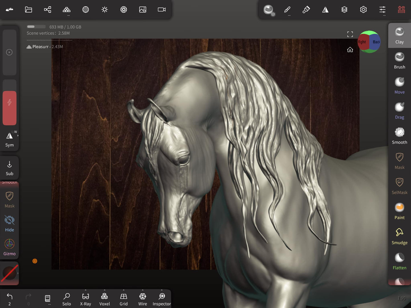Select the Smudge tool
This screenshot has width=411, height=308.
pyautogui.click(x=400, y=236)
